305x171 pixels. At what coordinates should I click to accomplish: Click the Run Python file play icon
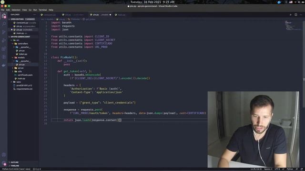291,15
